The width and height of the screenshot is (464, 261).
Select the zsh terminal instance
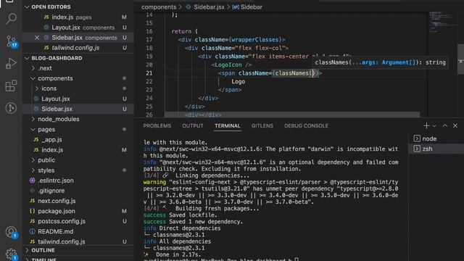pos(436,149)
